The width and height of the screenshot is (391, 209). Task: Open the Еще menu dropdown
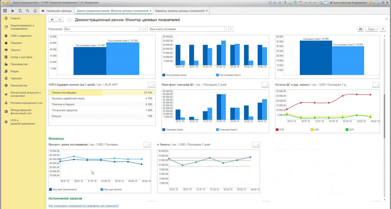point(371,29)
